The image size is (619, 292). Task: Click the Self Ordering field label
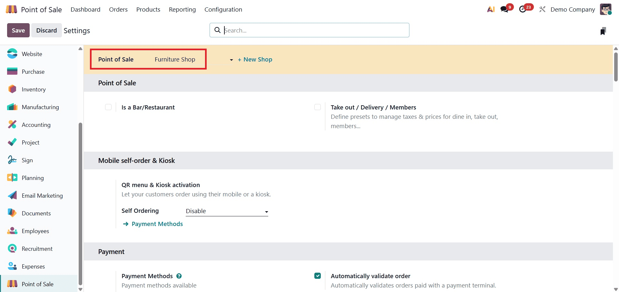click(x=140, y=211)
